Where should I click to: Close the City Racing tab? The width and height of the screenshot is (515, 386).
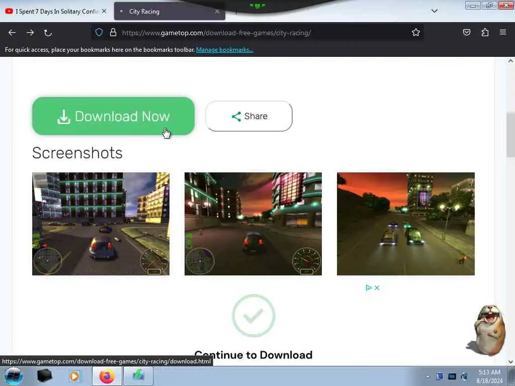(217, 11)
